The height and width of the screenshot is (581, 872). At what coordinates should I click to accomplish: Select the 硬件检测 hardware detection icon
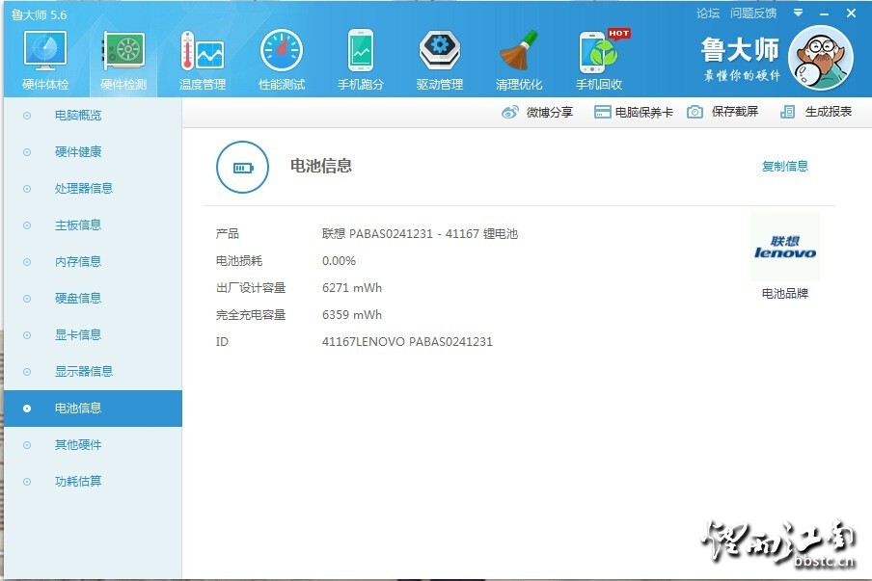(123, 51)
